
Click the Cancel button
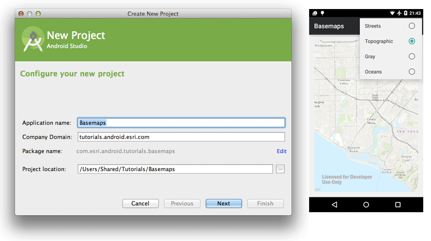pos(141,204)
